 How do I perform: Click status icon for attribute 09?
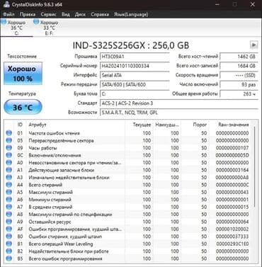9,148
